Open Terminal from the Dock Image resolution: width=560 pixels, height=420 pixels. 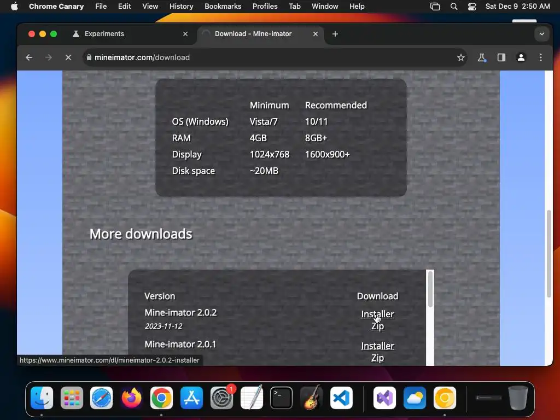(x=282, y=398)
